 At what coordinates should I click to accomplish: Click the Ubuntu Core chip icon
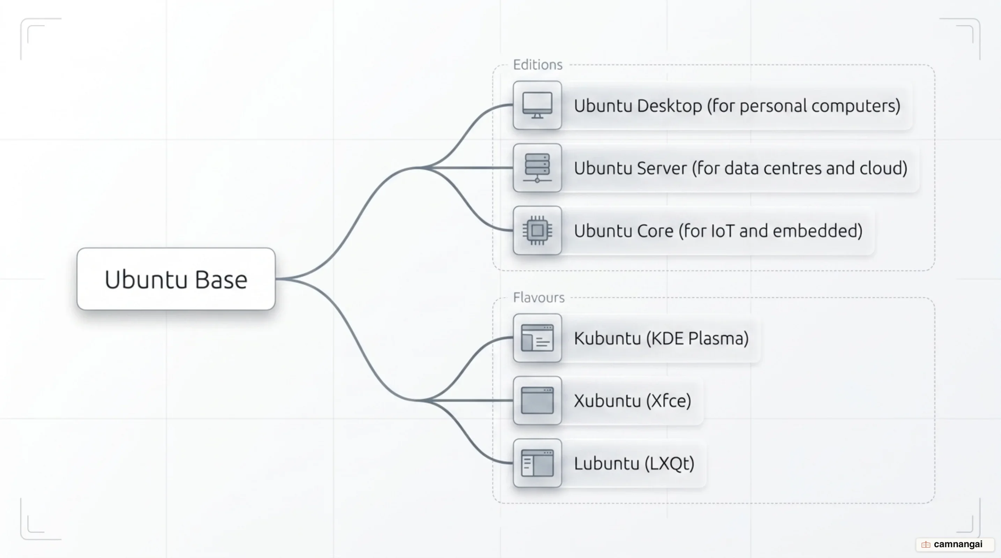click(537, 230)
